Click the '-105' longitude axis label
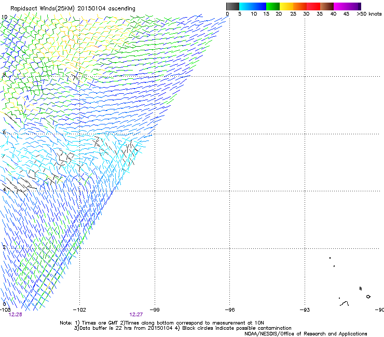 tap(5, 310)
